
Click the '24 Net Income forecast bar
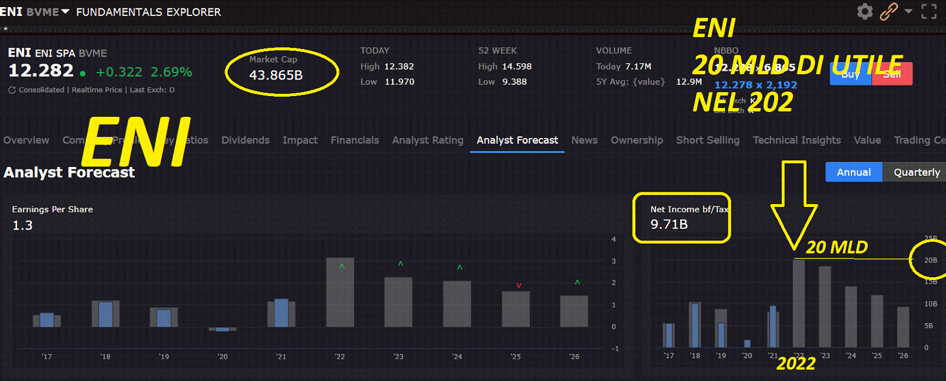[x=851, y=317]
